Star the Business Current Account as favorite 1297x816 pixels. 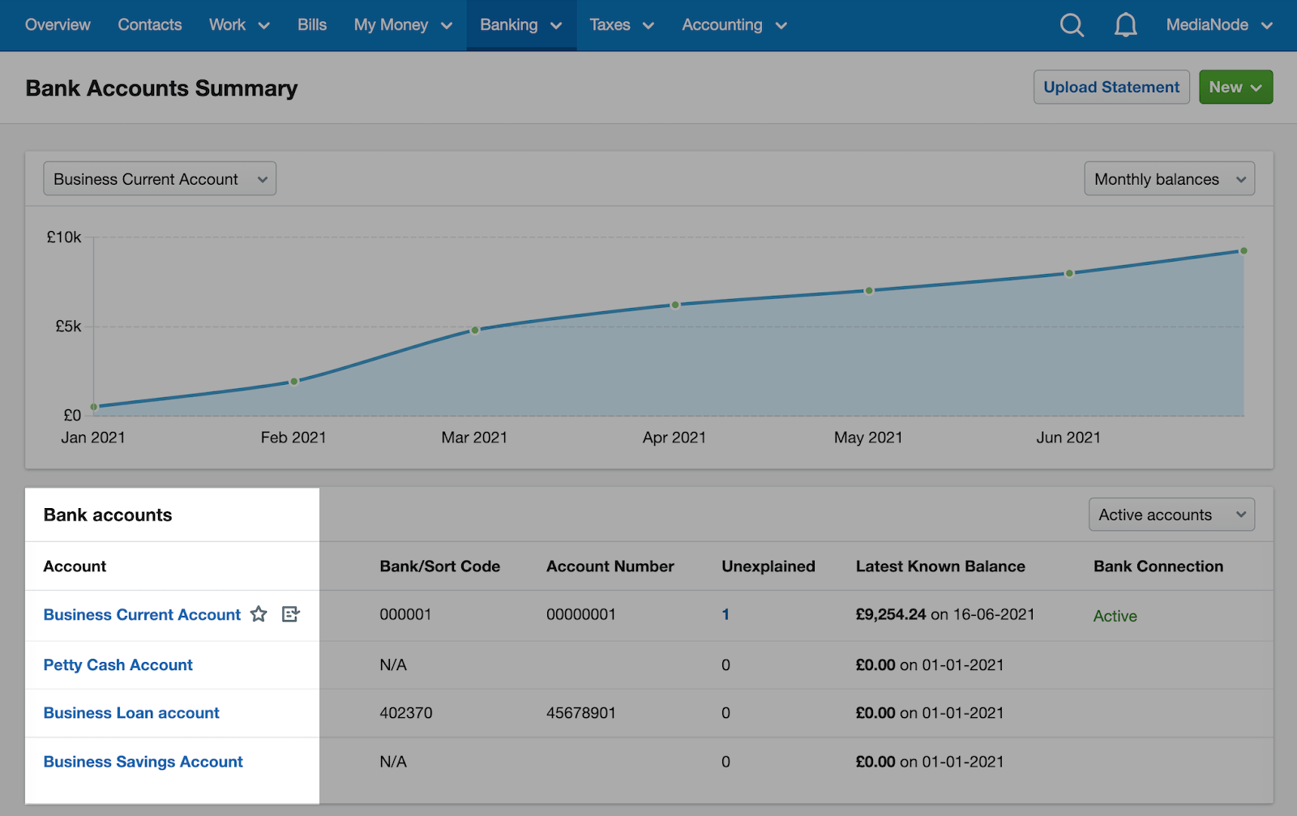[259, 614]
